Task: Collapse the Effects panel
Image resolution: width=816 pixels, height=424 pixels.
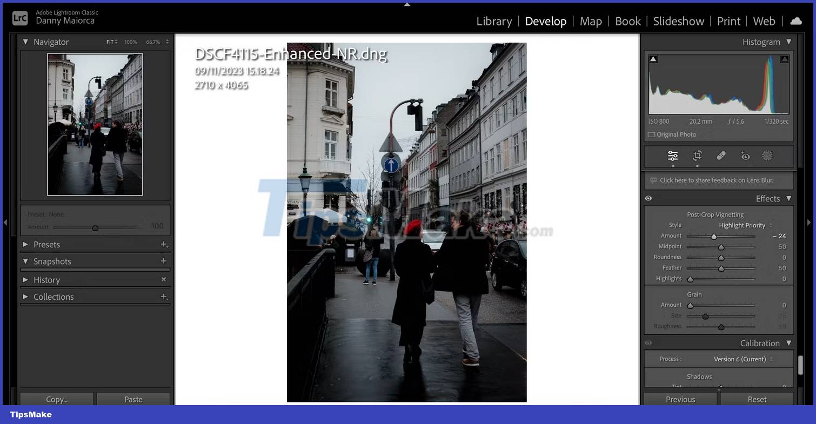Action: point(789,198)
